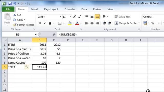The width and height of the screenshot is (164, 92).
Task: Click Decrease Indent icon
Action: click(x=104, y=23)
